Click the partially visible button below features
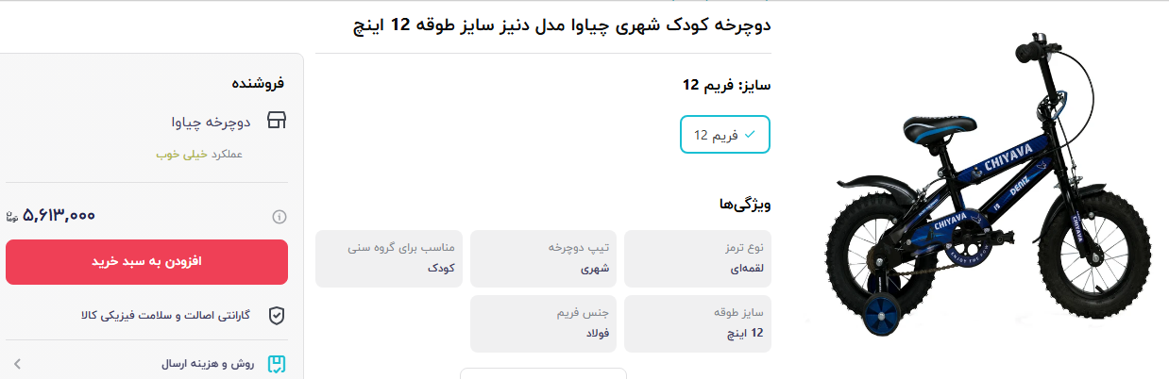This screenshot has width=1169, height=379. click(x=543, y=373)
